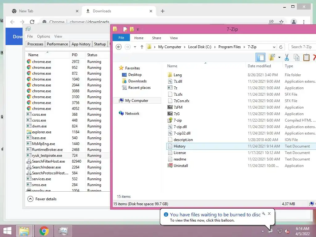Click the Search 7-Zip input field
Image resolution: width=316 pixels, height=237 pixels.
tap(302, 47)
